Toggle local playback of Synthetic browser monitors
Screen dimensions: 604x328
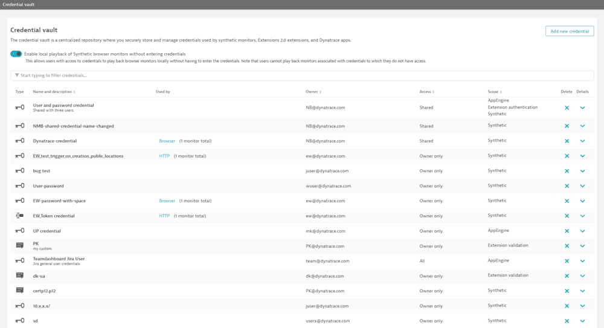(x=16, y=54)
